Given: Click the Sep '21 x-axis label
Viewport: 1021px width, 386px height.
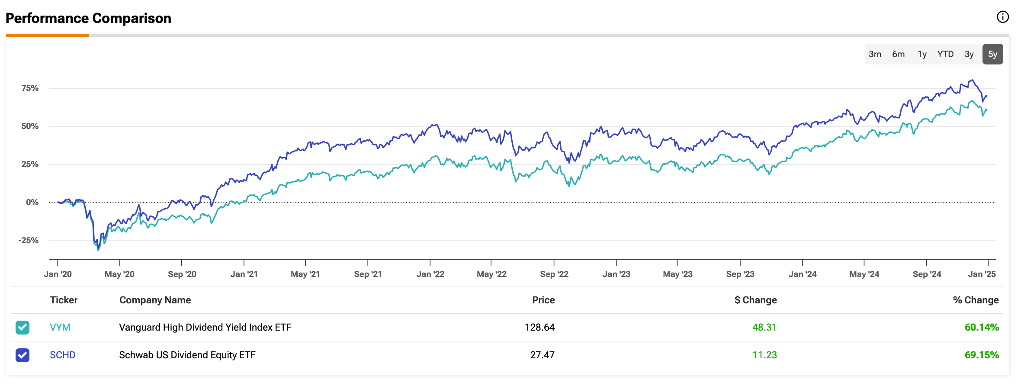Looking at the screenshot, I should 368,274.
